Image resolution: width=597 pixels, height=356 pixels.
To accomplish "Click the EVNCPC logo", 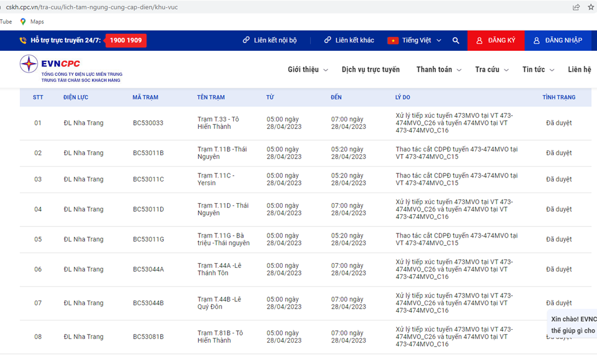I will (x=71, y=68).
